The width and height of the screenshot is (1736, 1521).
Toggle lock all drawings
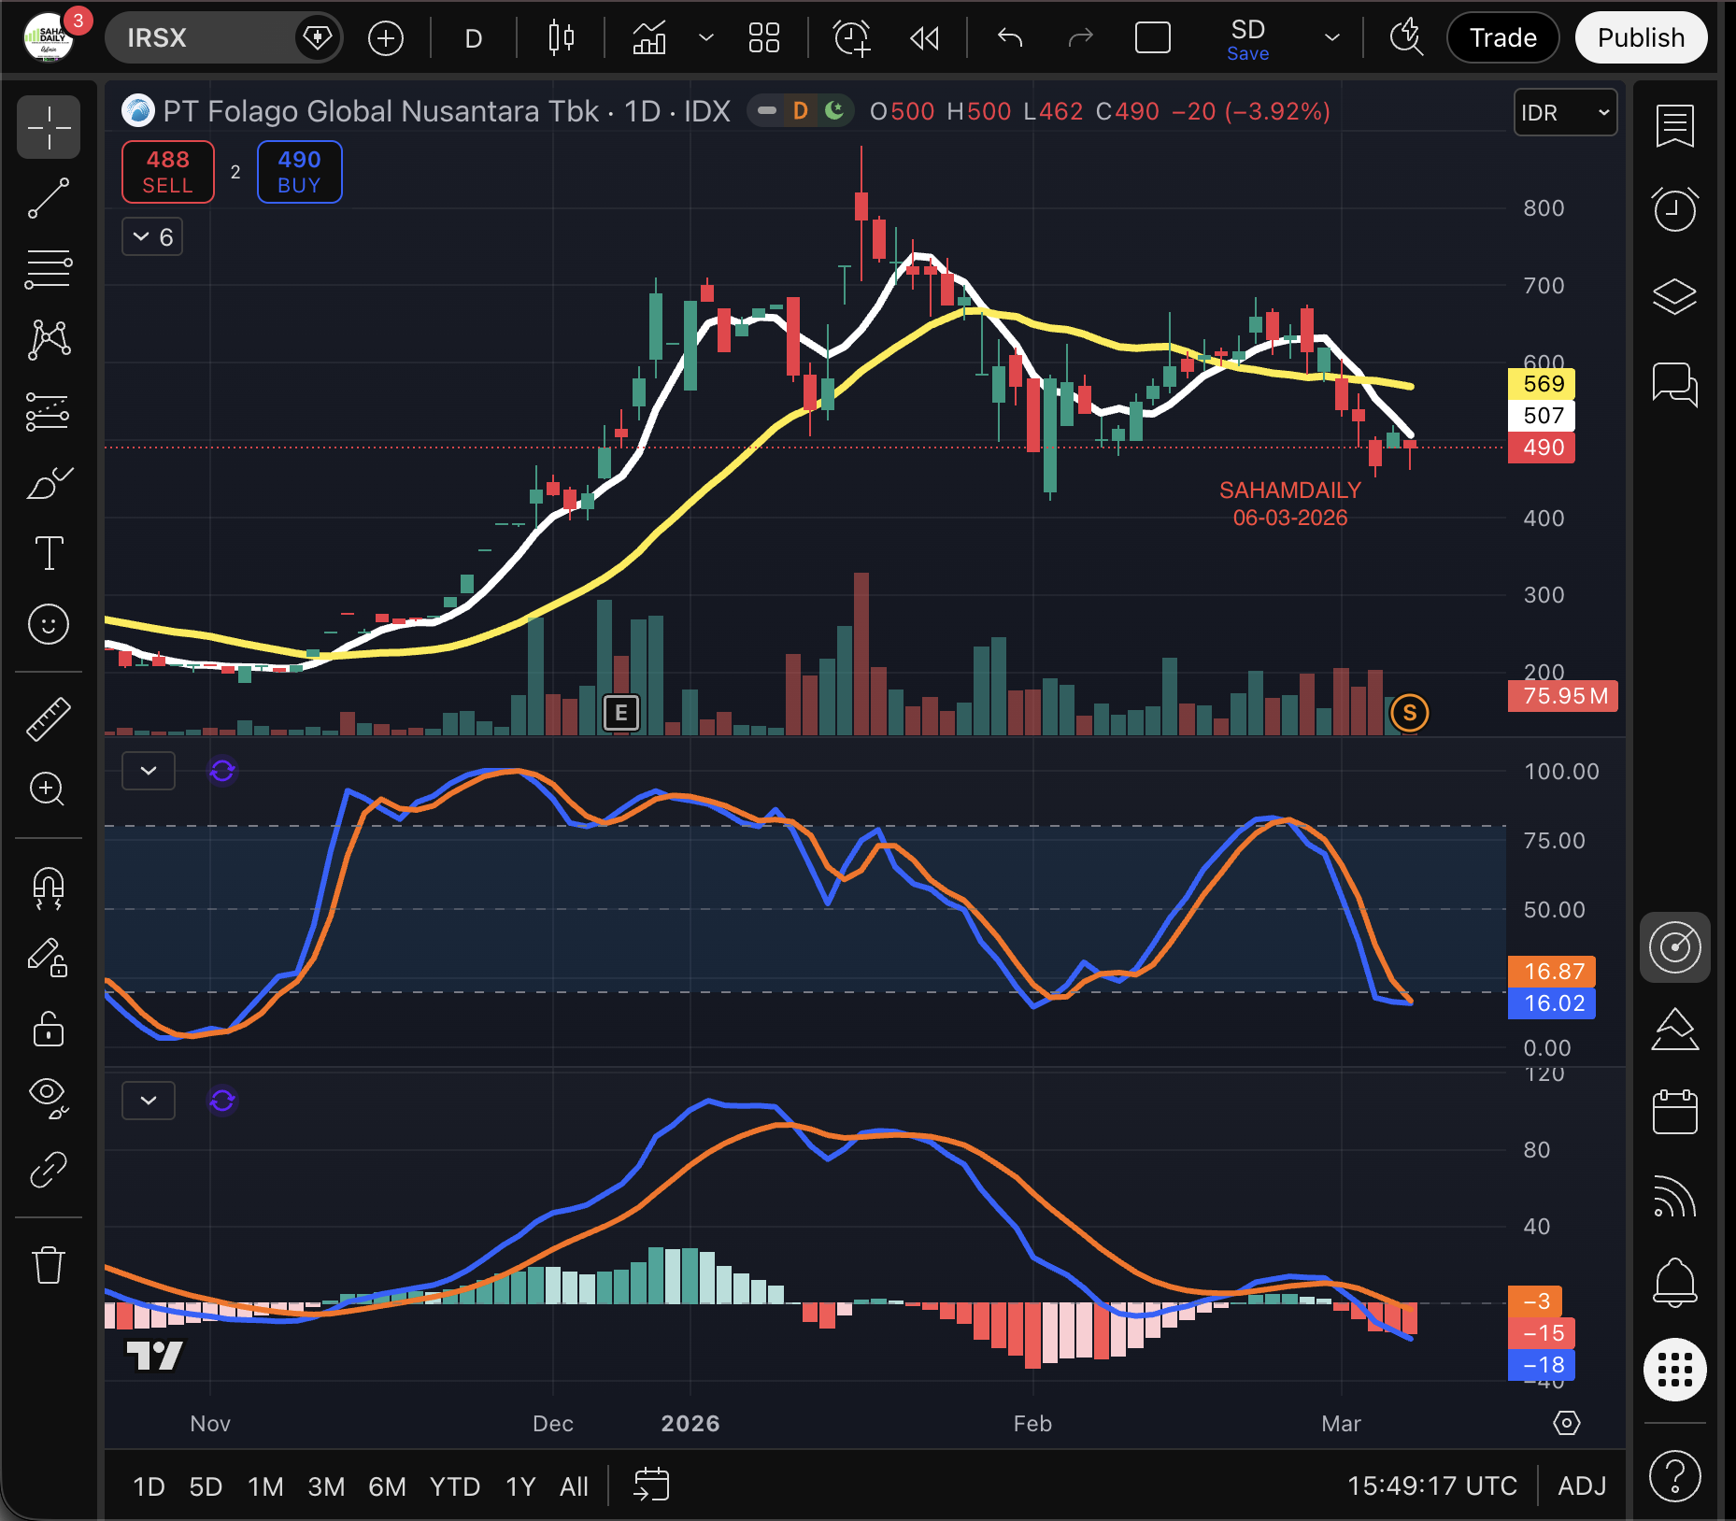[49, 1029]
